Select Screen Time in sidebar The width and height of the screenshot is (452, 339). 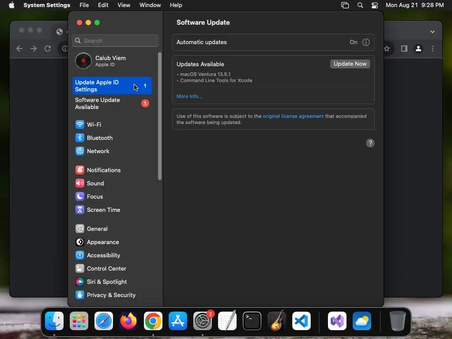click(98, 210)
